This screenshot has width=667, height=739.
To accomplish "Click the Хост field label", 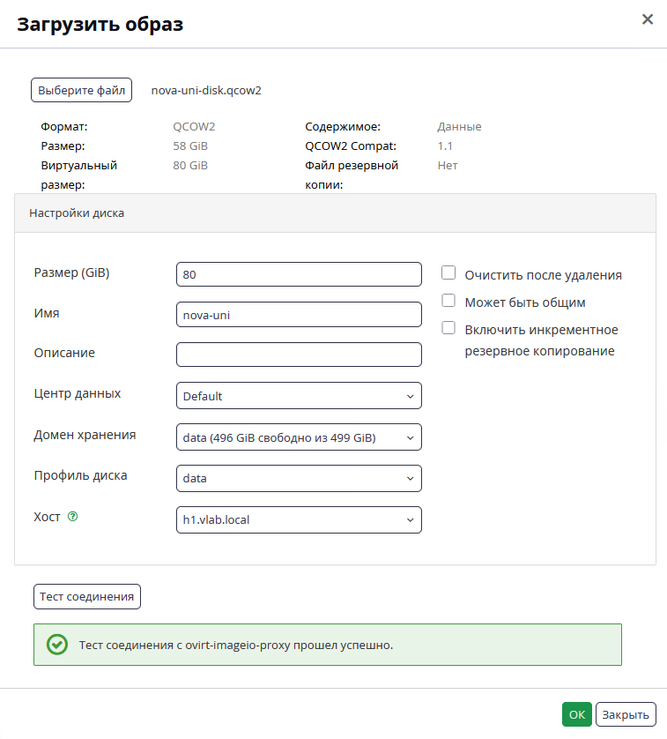I will [x=47, y=517].
